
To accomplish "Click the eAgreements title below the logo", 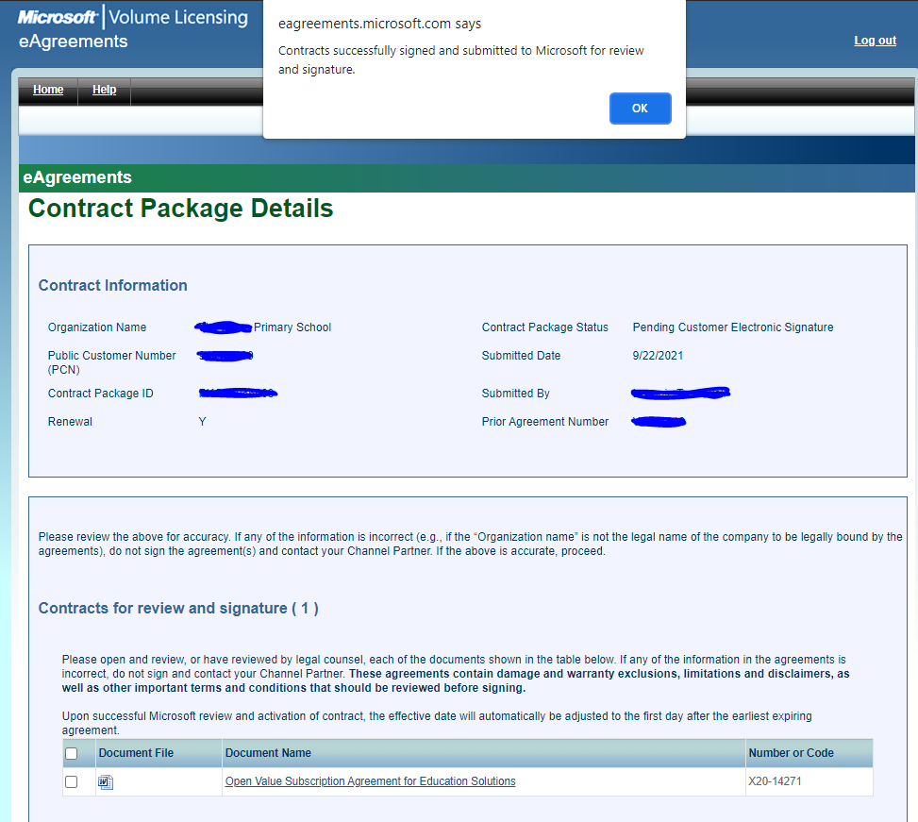I will tap(73, 42).
